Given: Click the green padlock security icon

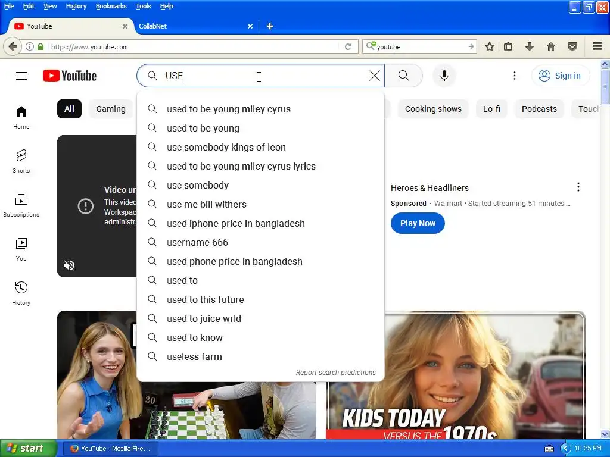Looking at the screenshot, I should [x=41, y=46].
